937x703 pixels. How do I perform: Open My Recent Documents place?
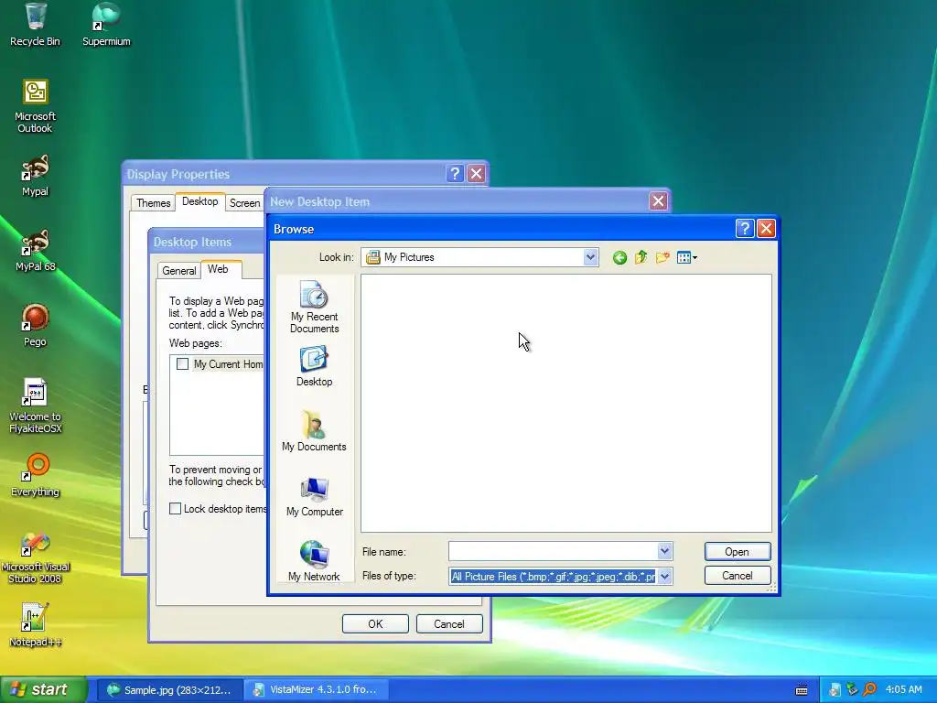[315, 308]
